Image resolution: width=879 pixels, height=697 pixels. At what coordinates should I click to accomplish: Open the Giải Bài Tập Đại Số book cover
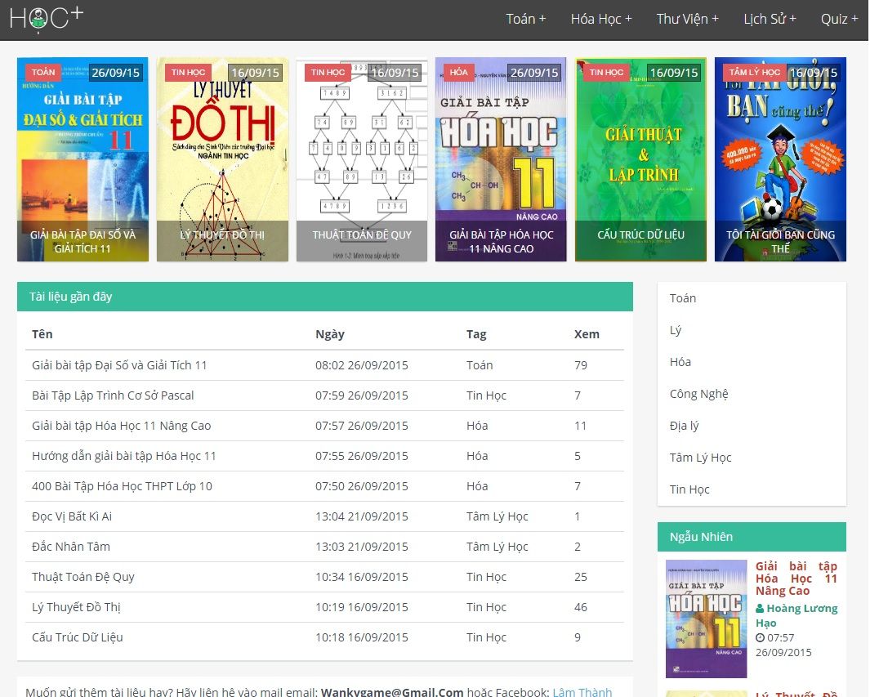(x=83, y=159)
